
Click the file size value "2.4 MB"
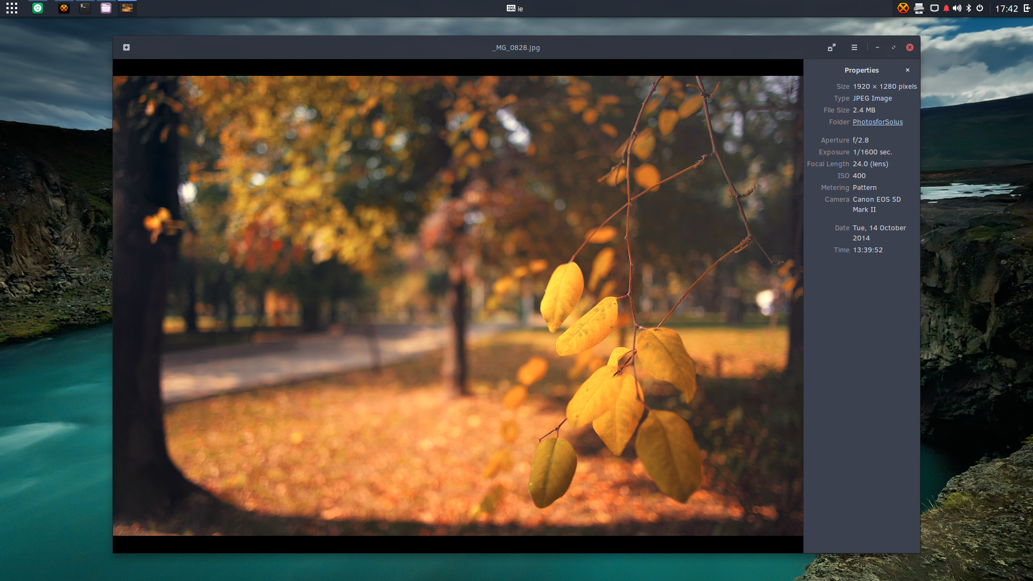864,110
